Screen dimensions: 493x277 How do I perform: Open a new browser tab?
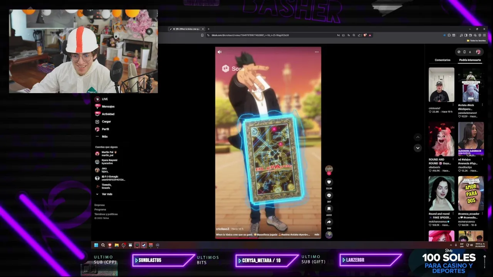tap(208, 29)
